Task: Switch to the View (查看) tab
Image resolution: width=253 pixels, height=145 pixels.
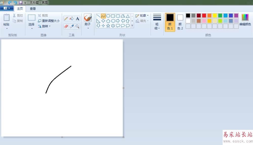Action: 33,9
